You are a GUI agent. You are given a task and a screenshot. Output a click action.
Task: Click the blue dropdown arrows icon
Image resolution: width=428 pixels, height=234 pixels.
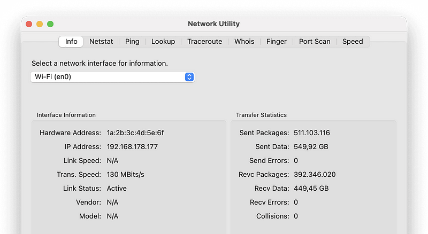[189, 77]
